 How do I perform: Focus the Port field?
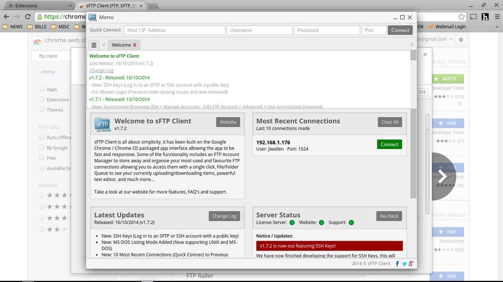tap(374, 30)
